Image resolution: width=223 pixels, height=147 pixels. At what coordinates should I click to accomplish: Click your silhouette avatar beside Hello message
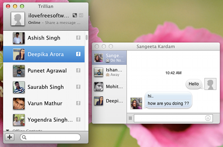coord(210,84)
